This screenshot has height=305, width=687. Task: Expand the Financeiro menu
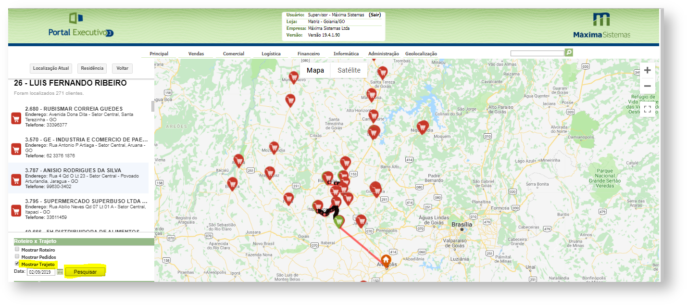[309, 54]
